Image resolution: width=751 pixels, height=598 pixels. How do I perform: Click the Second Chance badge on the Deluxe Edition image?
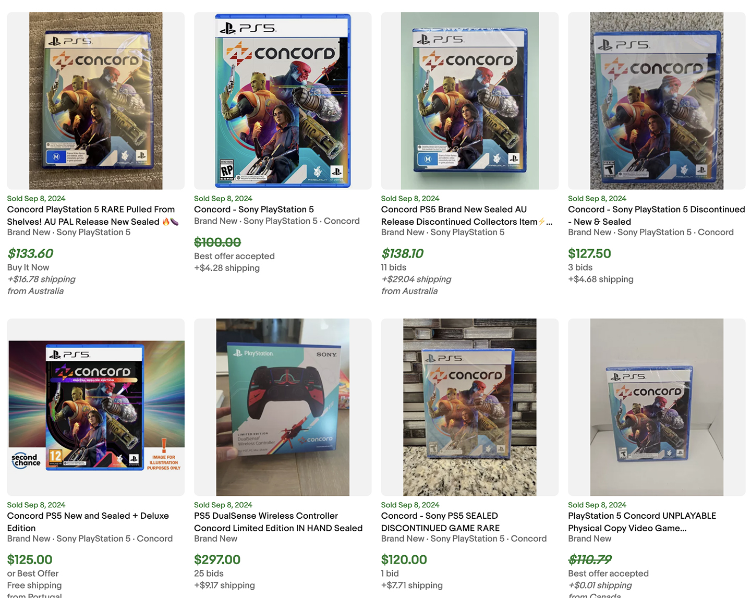[x=26, y=460]
